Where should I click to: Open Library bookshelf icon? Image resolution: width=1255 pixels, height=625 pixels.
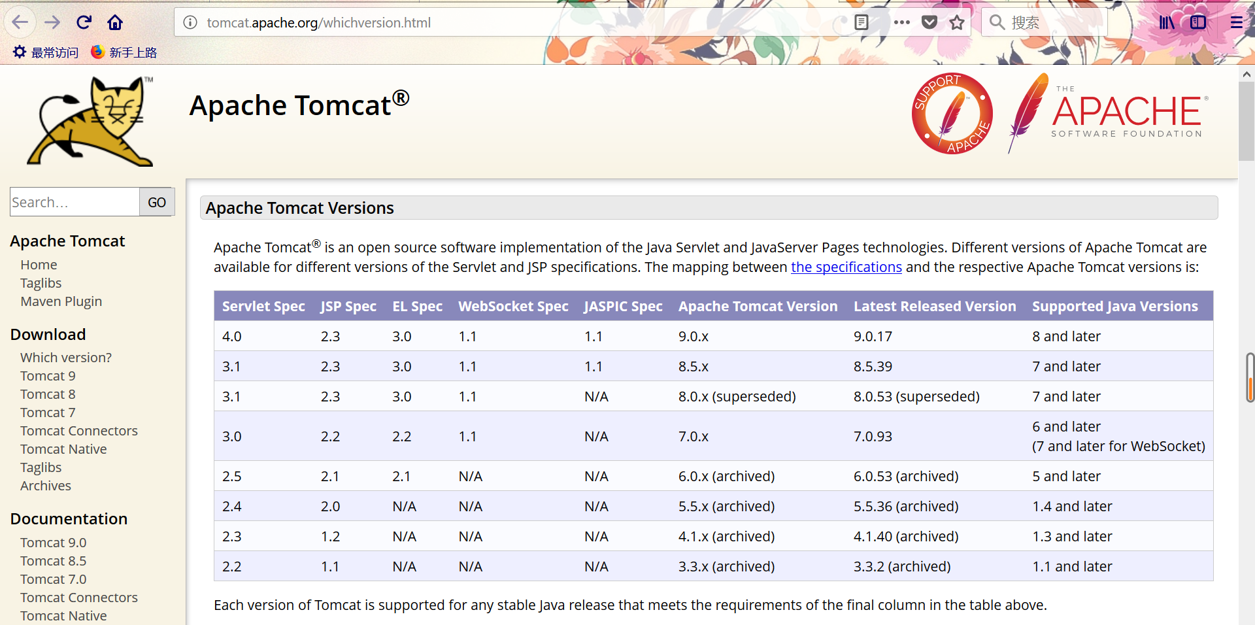pos(1166,23)
